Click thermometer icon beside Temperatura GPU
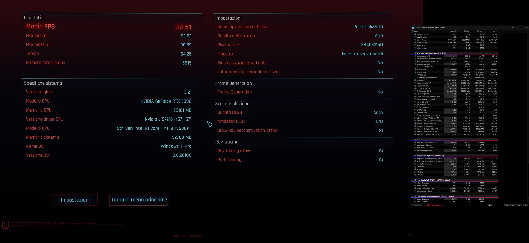This screenshot has width=529, height=243. pos(415,56)
